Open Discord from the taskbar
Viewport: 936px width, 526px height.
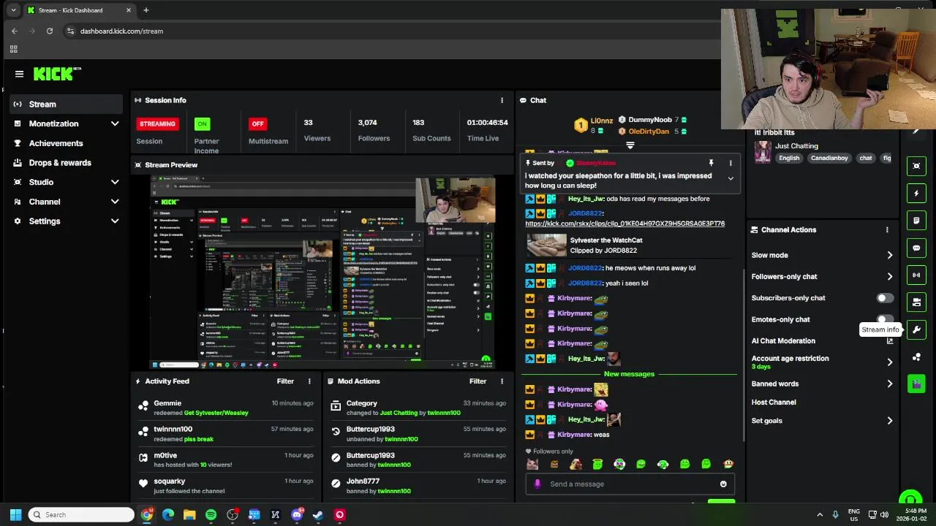297,514
